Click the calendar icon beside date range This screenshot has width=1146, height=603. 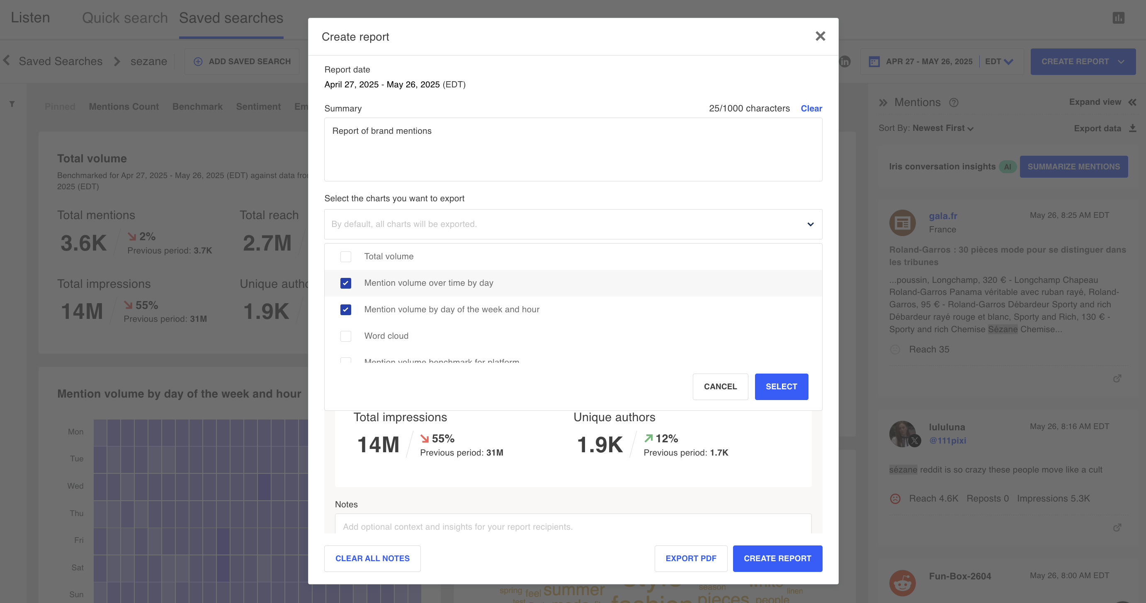874,62
